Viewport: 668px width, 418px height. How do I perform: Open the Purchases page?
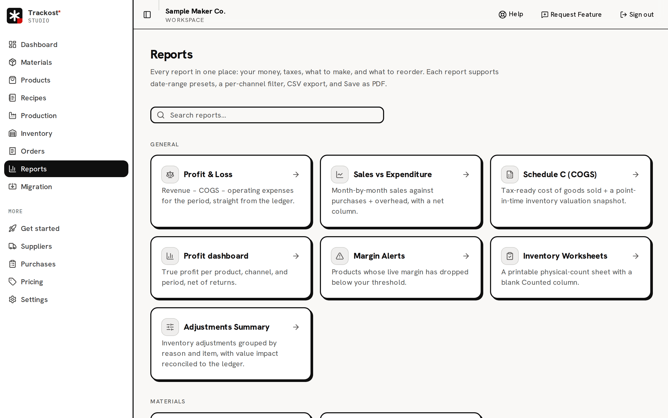[66, 264]
